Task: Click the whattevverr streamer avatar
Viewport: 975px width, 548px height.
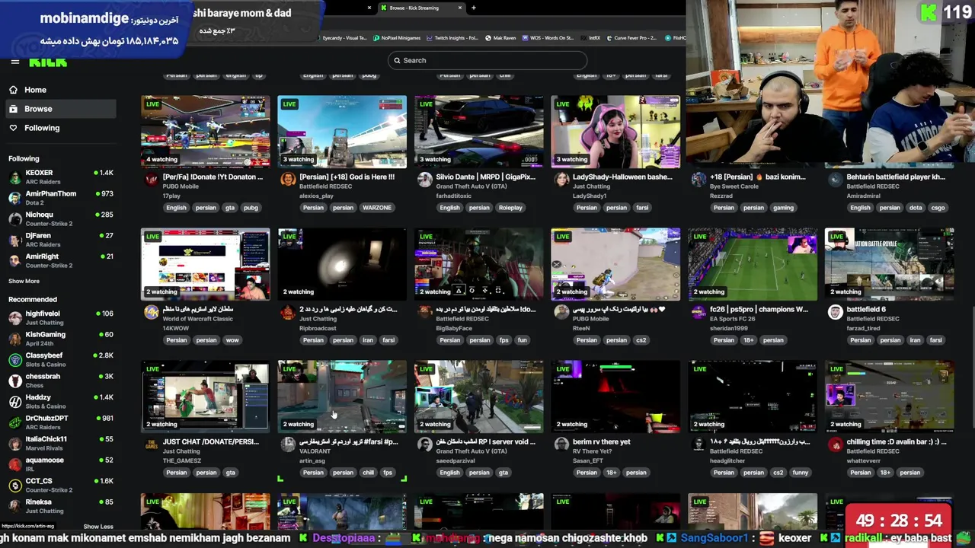Action: (x=836, y=444)
